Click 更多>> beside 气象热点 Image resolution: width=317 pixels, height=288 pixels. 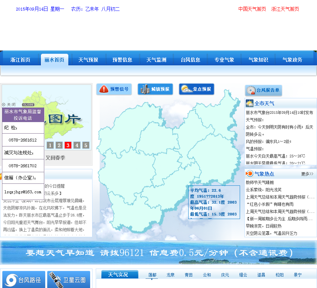point(307,174)
